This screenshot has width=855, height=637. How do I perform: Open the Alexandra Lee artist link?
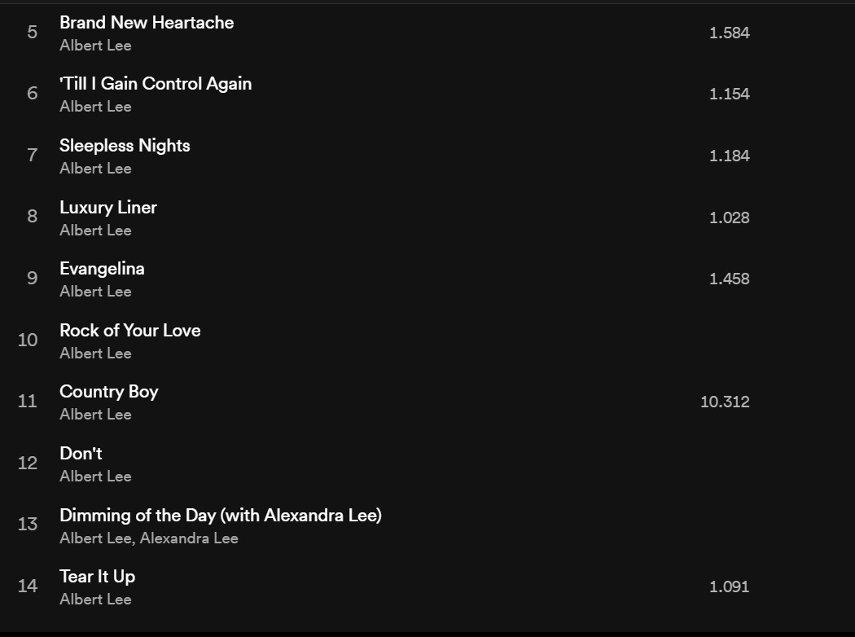tap(189, 538)
